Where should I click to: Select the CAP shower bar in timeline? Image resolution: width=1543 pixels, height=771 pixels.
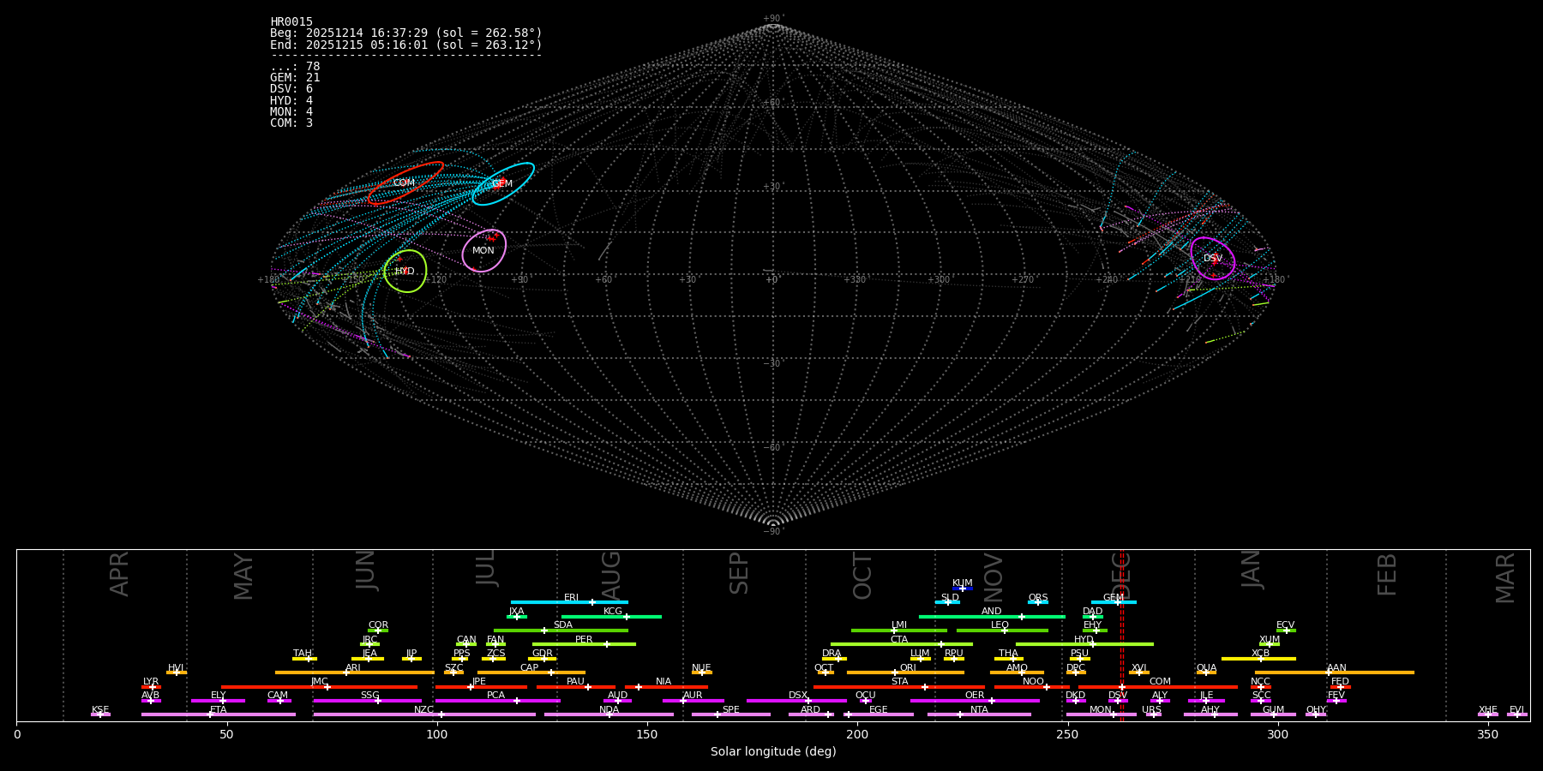pyautogui.click(x=531, y=672)
